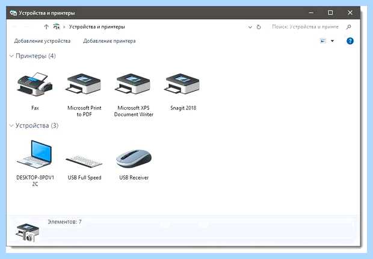Open the address bar history dropdown
The width and height of the screenshot is (373, 259).
250,27
